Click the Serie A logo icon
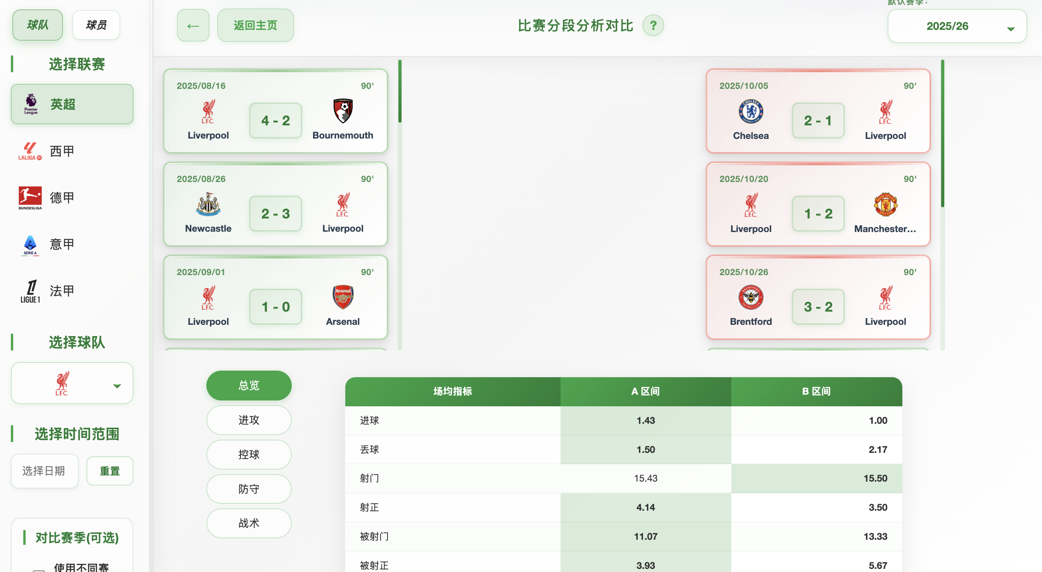 coord(30,245)
